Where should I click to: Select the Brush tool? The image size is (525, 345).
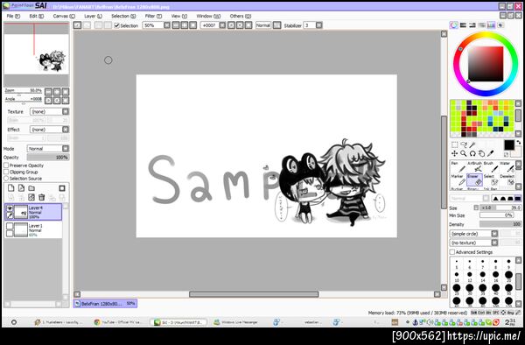point(490,166)
